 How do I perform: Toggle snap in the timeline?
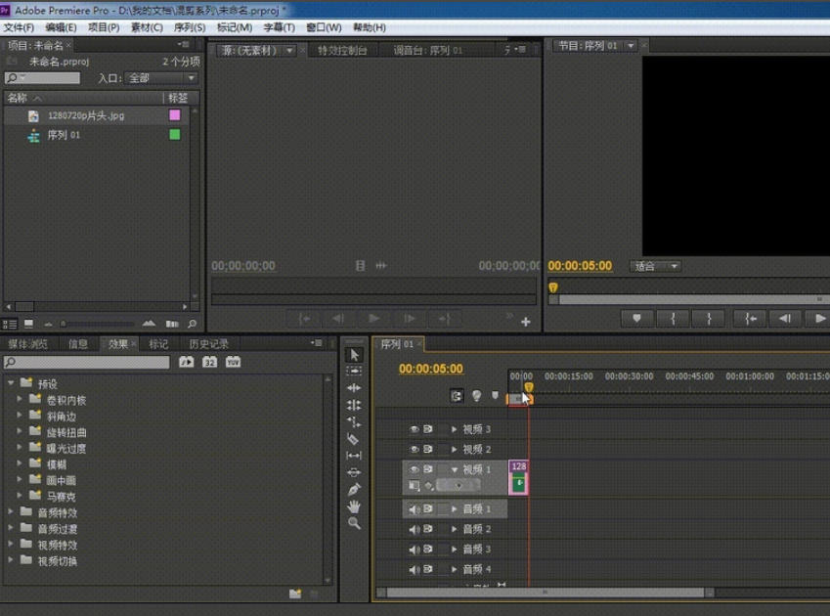[x=457, y=395]
